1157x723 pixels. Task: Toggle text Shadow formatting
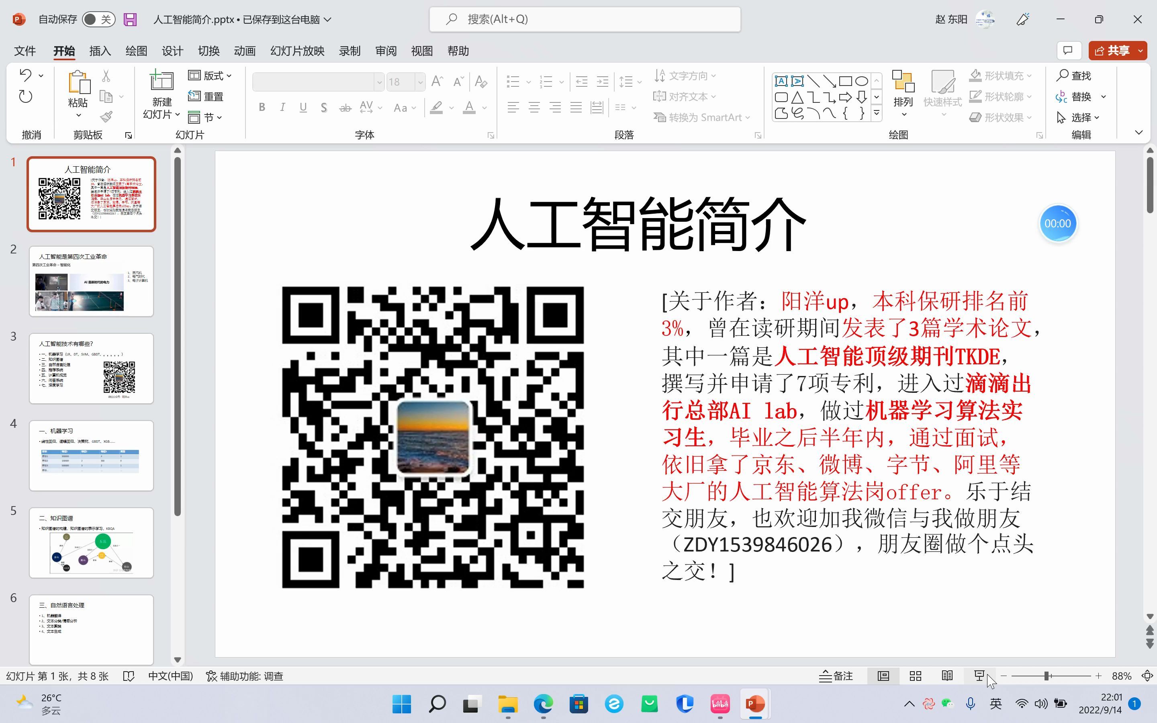pos(324,107)
